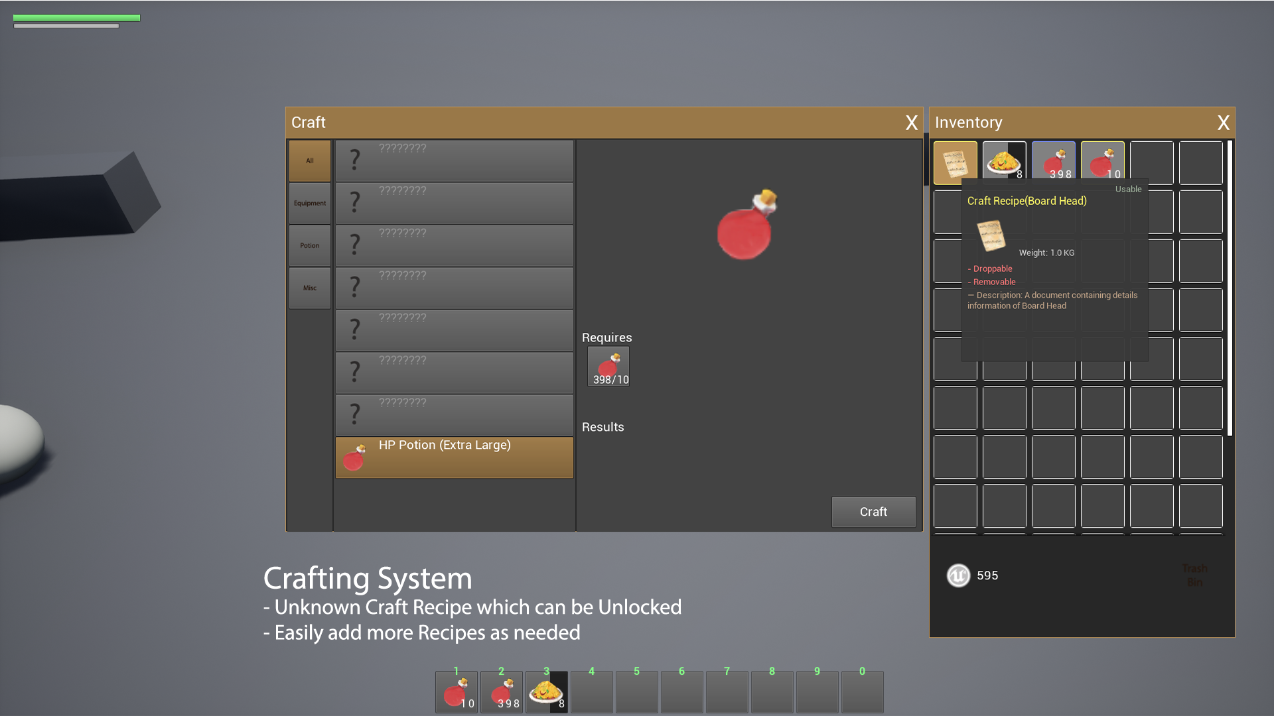Image resolution: width=1274 pixels, height=716 pixels.
Task: Select the Misc category tab
Action: click(x=309, y=288)
